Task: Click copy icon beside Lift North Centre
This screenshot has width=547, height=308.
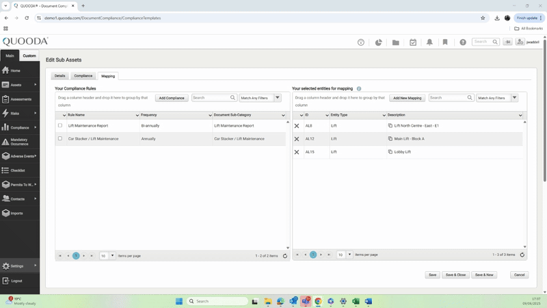Action: tap(390, 125)
